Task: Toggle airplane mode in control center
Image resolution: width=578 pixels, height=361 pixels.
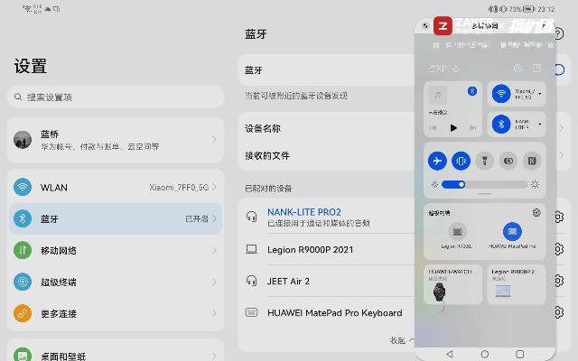Action: [437, 161]
